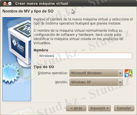This screenshot has height=115, width=137.
Task: Click the paragraph starting 'El nombre de la máquina'
Action: click(x=78, y=37)
